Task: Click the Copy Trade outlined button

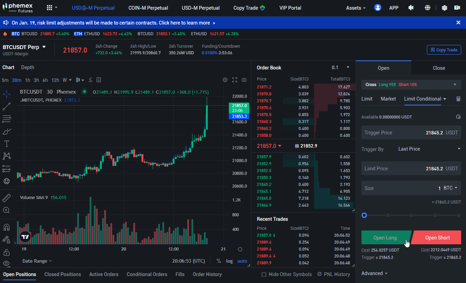Action: point(444,50)
